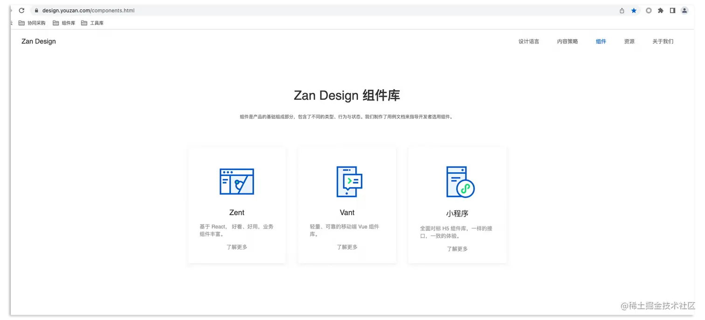705x320 pixels.
Task: Click the mini program (小程序) icon
Action: click(x=460, y=182)
